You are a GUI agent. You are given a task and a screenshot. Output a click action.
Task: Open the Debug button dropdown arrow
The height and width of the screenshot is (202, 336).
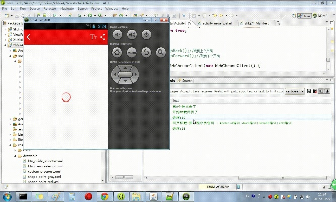(x=84, y=16)
